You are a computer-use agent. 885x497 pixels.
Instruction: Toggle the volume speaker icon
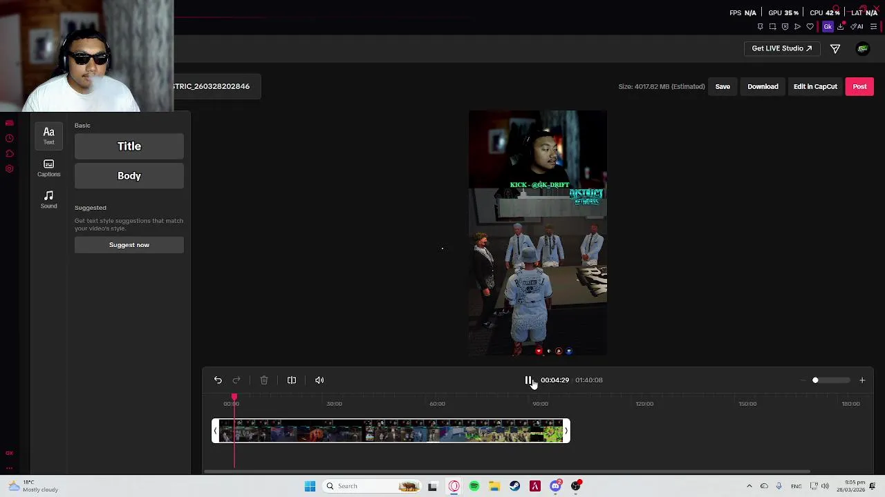pos(319,380)
